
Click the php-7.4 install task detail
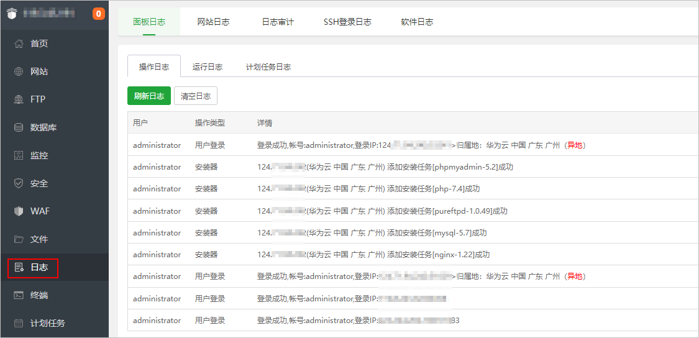tap(368, 189)
